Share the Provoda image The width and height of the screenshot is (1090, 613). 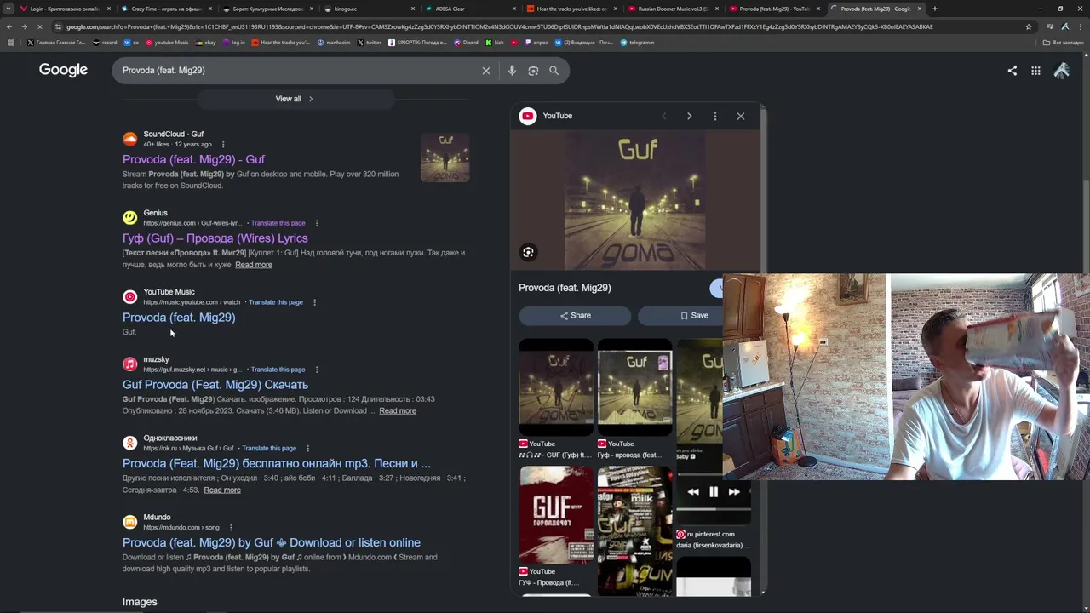[x=575, y=316]
